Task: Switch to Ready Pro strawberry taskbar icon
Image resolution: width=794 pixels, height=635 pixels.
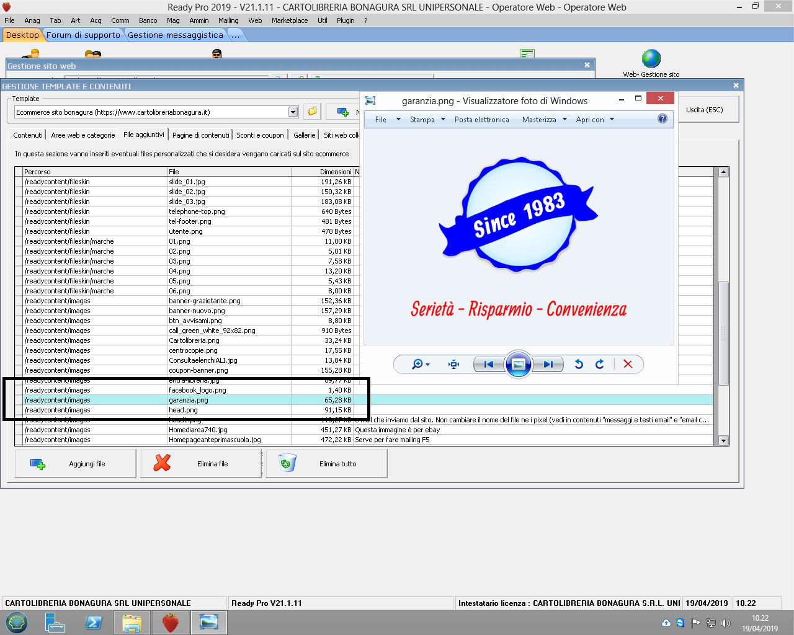Action: click(171, 623)
